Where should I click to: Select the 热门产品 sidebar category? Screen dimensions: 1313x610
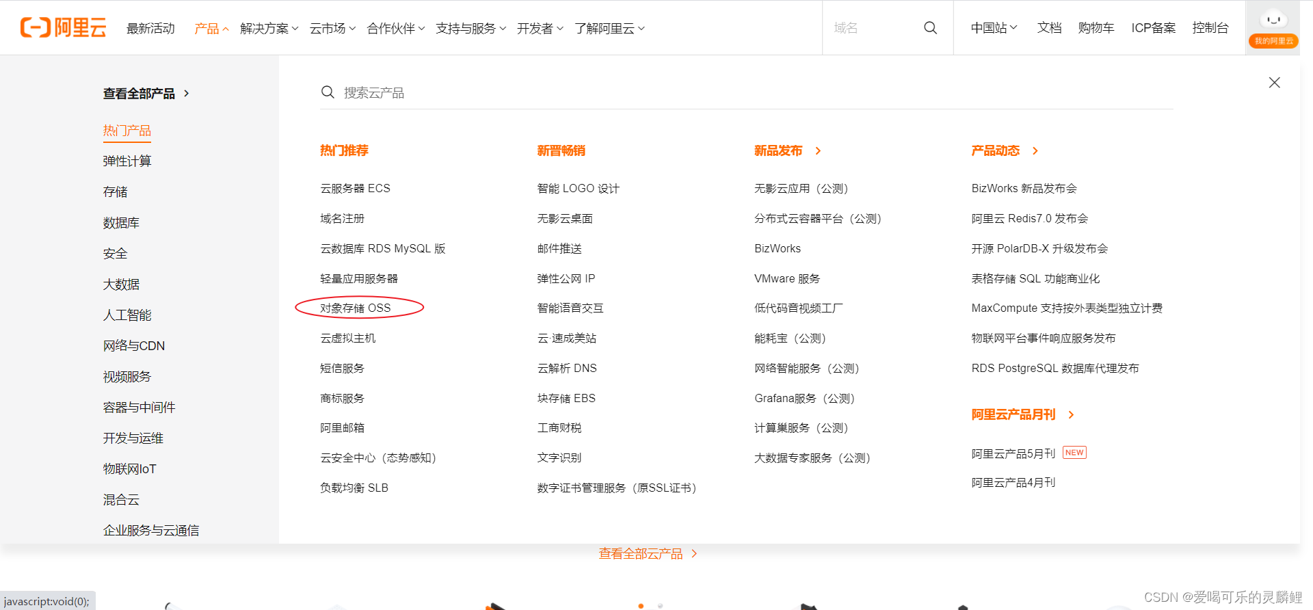point(127,131)
